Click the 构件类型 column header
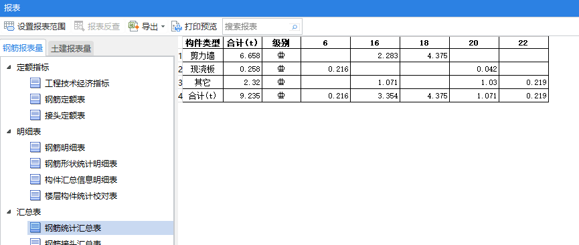Viewport: 579px width, 245px height. click(203, 43)
